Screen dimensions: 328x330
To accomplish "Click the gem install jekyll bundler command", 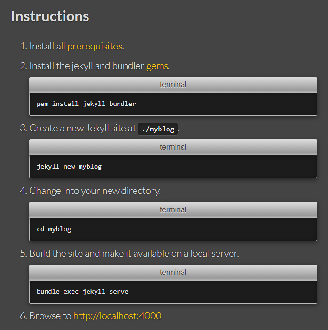I will click(x=86, y=104).
